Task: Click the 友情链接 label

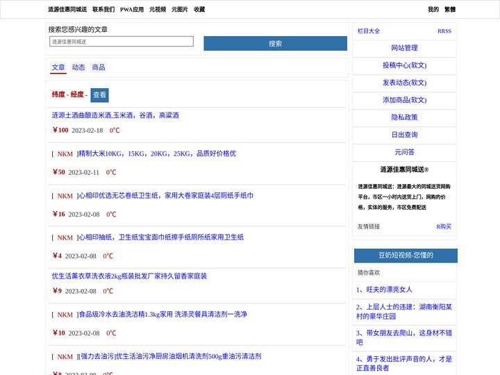Action: point(369,226)
